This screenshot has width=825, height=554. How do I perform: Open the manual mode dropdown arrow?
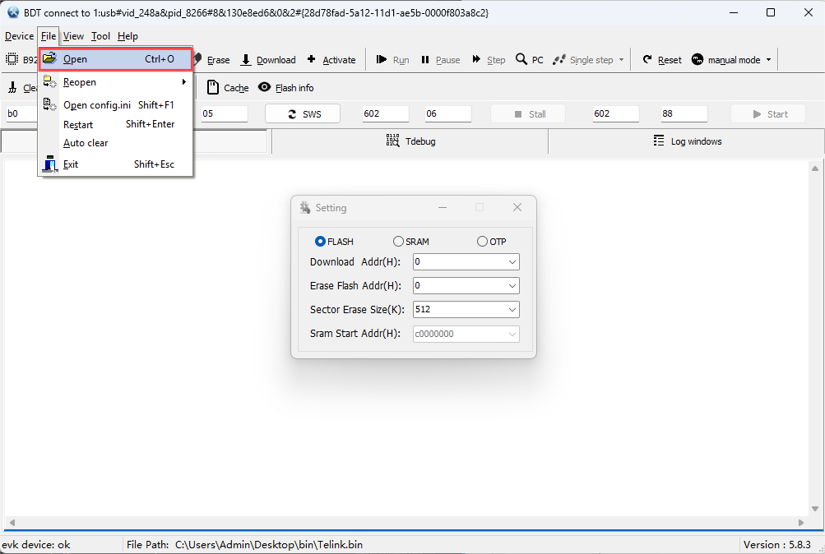coord(769,60)
